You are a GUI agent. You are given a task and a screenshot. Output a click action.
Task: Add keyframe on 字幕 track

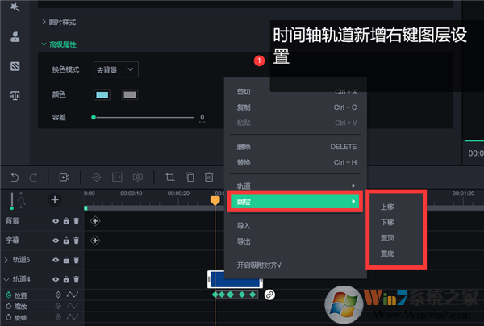click(x=95, y=240)
